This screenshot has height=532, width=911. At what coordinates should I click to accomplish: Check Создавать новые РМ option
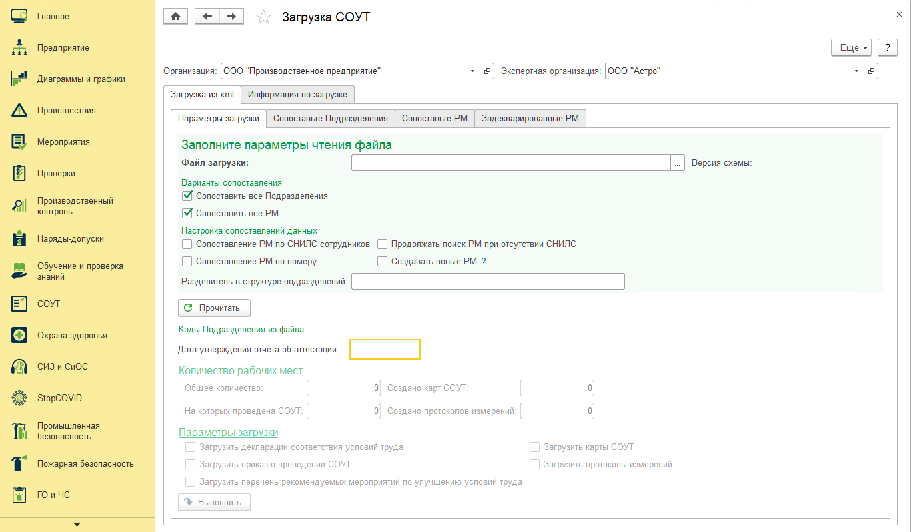(x=382, y=262)
